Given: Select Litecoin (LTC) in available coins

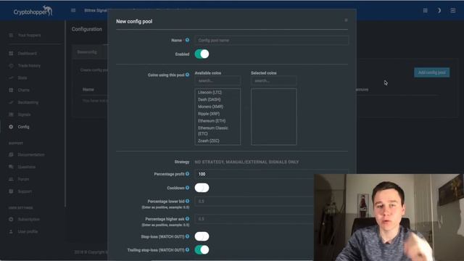Looking at the screenshot, I should (210, 92).
